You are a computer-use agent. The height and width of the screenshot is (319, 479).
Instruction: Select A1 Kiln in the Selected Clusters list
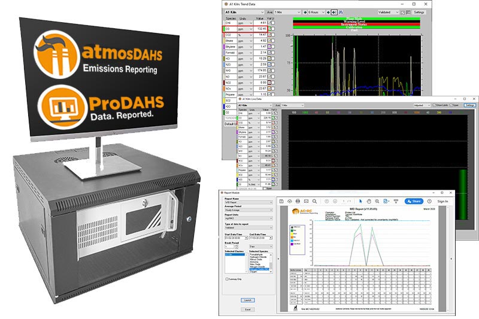(x=235, y=254)
